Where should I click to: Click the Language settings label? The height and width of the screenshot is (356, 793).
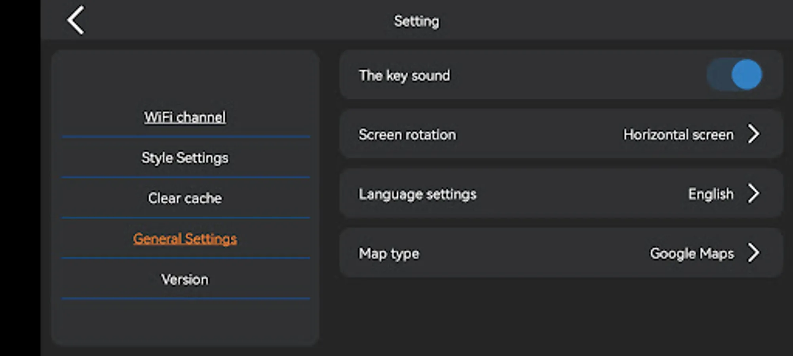tap(417, 194)
